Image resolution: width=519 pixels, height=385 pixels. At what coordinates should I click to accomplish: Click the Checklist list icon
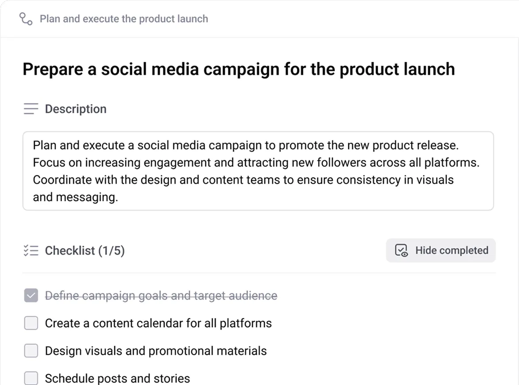click(x=31, y=251)
